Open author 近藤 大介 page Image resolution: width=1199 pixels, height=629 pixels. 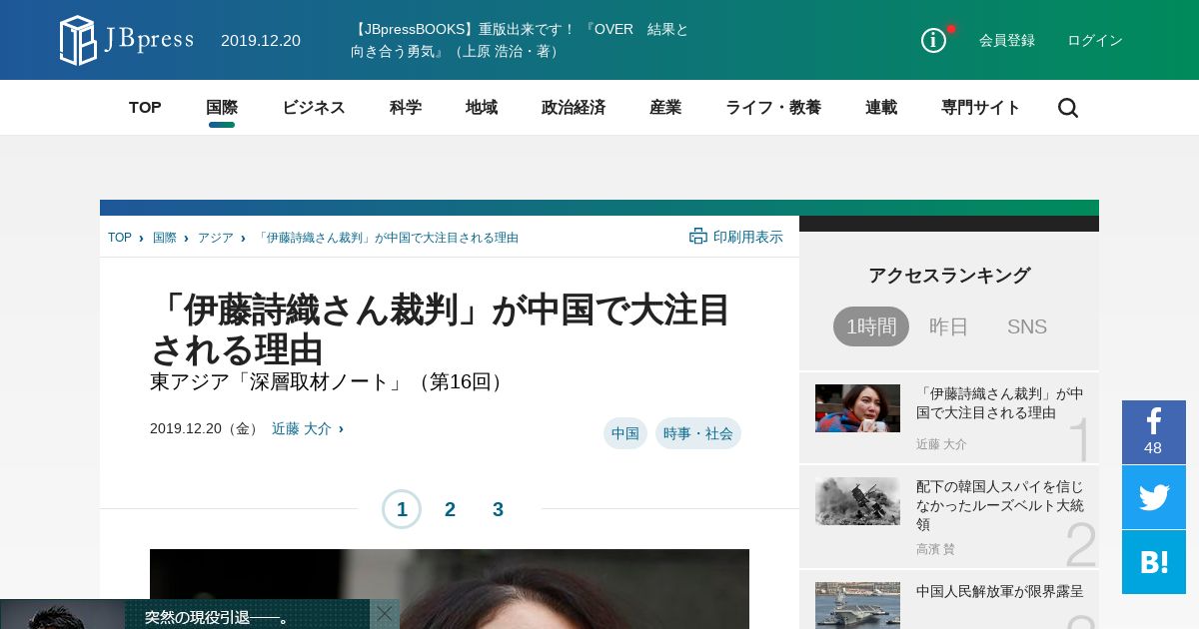pos(302,428)
